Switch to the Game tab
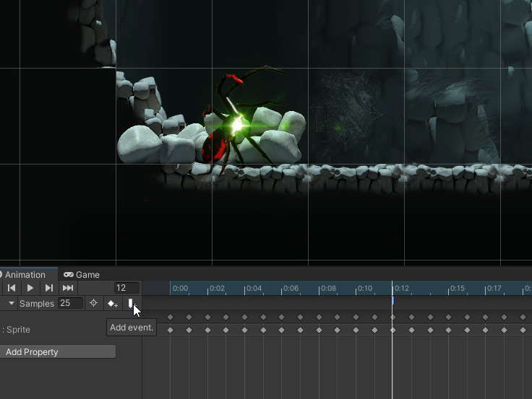Screen dimensions: 532x399 tap(82, 275)
